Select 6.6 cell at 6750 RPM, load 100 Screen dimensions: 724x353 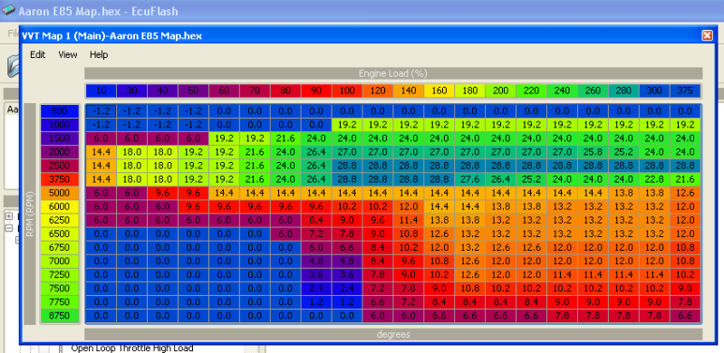(x=347, y=248)
